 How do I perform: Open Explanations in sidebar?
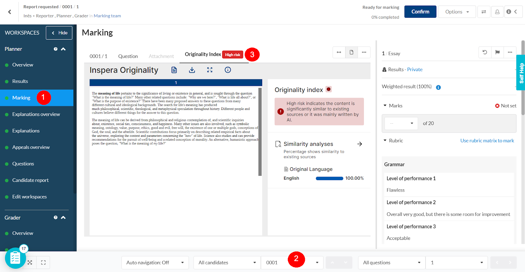[26, 131]
